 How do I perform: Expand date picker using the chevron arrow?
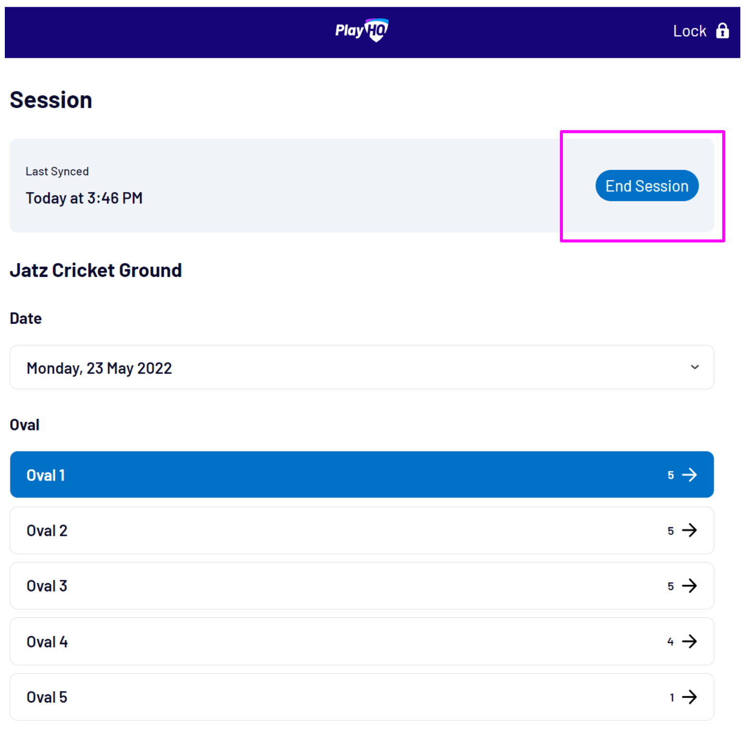click(695, 367)
